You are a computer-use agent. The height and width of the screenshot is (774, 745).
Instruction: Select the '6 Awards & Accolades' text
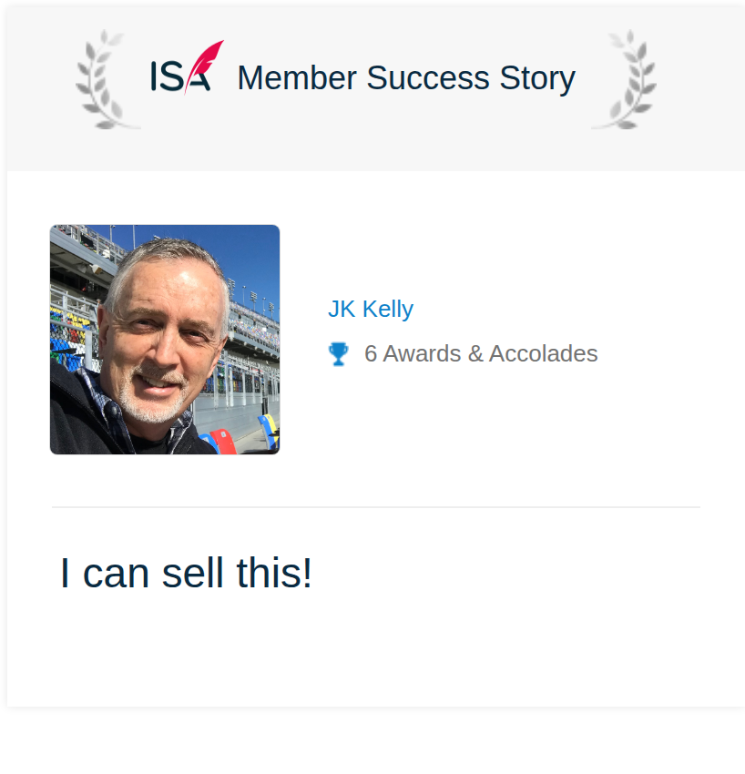tap(481, 353)
